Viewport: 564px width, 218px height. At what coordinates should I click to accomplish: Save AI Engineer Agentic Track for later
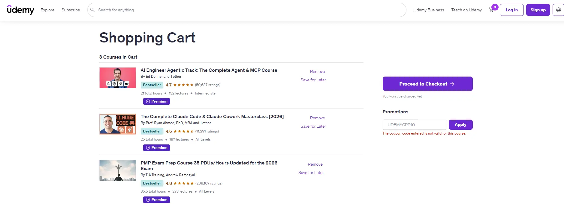313,80
